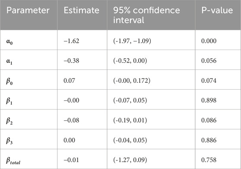Select the α1 parameter cell
The height and width of the screenshot is (169, 241).
click(x=9, y=61)
